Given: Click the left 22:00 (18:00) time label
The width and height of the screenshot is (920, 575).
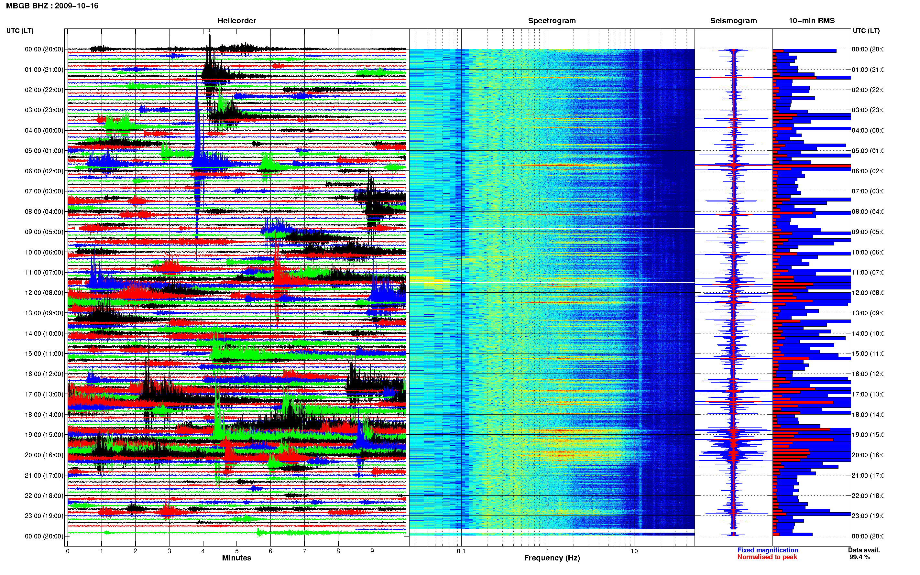Looking at the screenshot, I should tap(44, 496).
